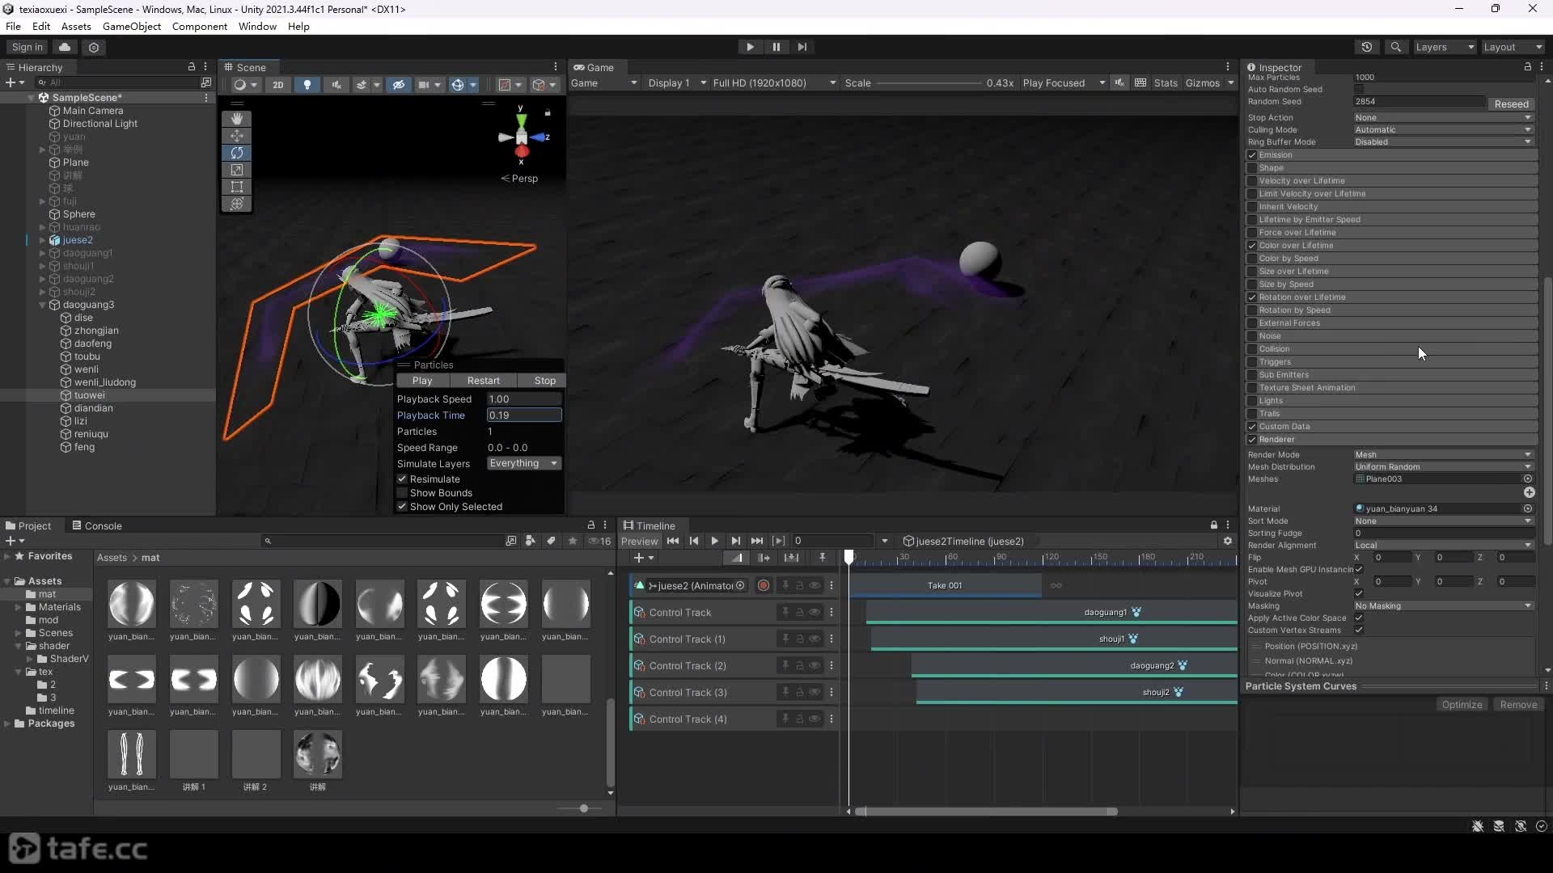Enable the Trails module checkbox
Image resolution: width=1553 pixels, height=873 pixels.
[x=1252, y=414]
